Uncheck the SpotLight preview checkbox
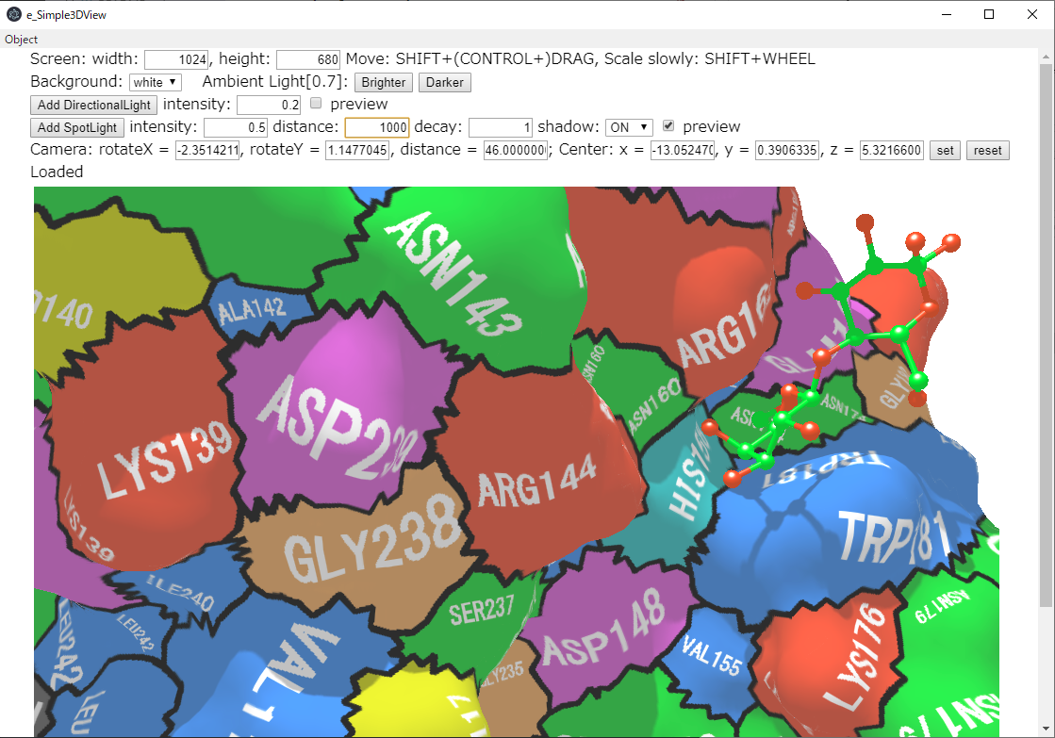1055x738 pixels. 668,125
